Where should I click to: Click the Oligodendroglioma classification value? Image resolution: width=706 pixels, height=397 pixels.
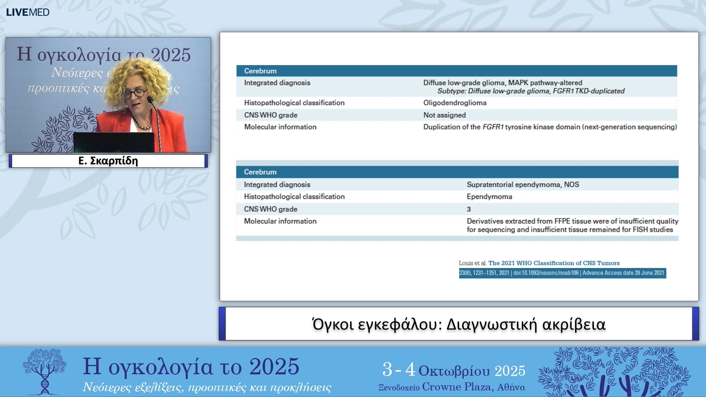(x=454, y=103)
